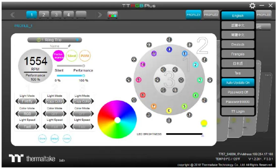
Task: Click the LED BRIGHTNESS slider handle
Action: (x=203, y=135)
